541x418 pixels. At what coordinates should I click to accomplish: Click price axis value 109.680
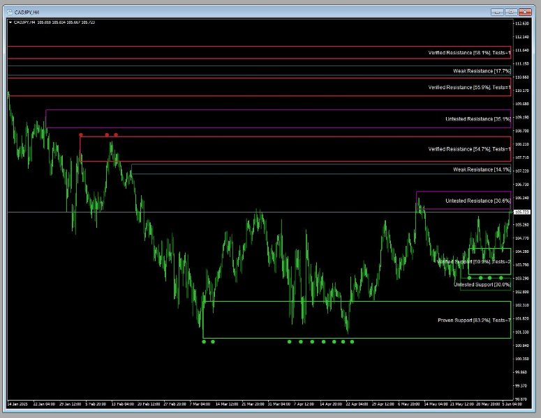coord(521,104)
